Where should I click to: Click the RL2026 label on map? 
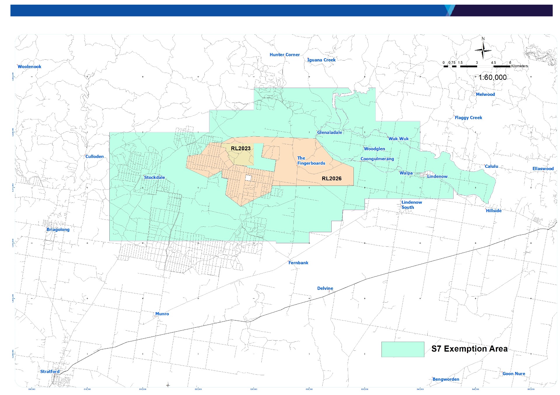(332, 179)
